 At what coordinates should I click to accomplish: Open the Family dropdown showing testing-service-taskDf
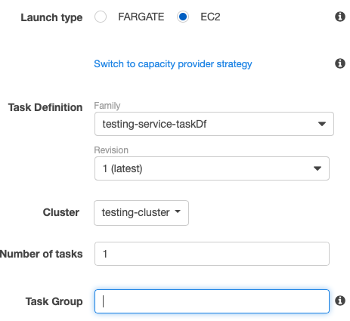[x=214, y=124]
